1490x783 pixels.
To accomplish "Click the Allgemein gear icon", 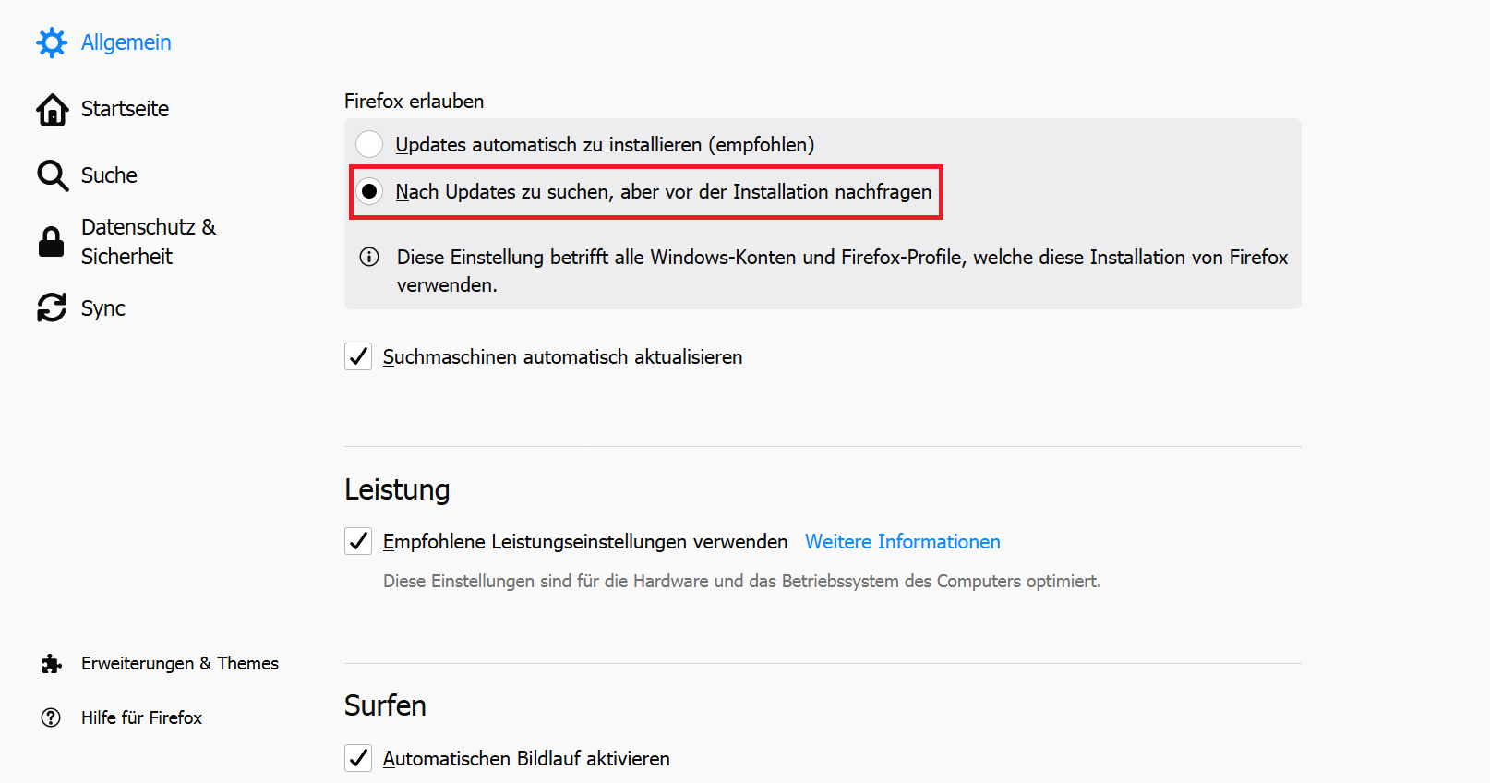I will 52,42.
